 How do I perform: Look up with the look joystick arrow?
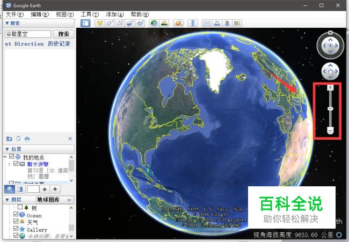pos(331,40)
